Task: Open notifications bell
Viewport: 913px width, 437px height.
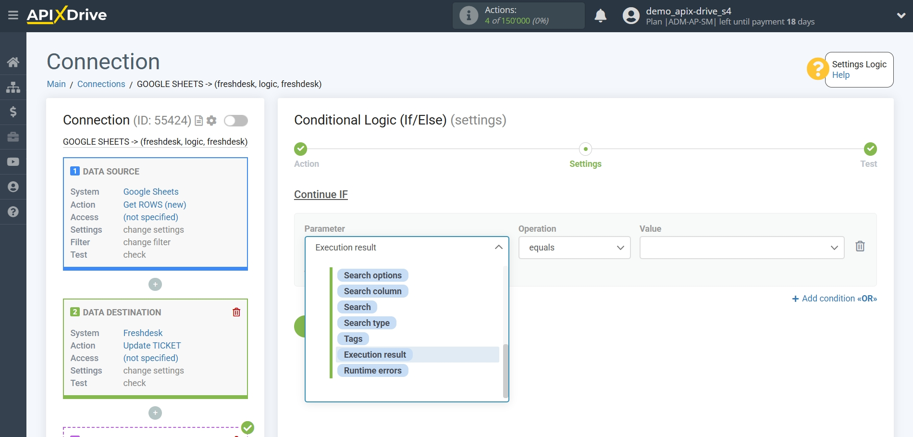Action: pyautogui.click(x=600, y=16)
